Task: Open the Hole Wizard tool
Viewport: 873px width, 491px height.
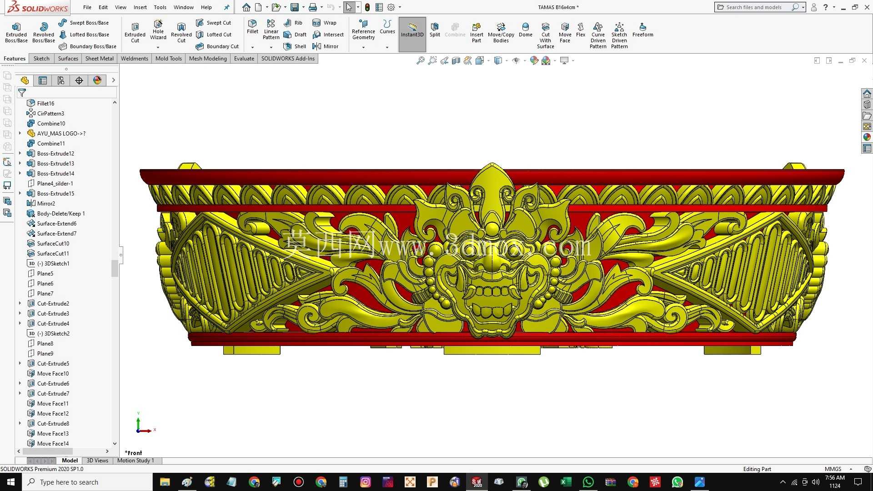Action: click(158, 30)
